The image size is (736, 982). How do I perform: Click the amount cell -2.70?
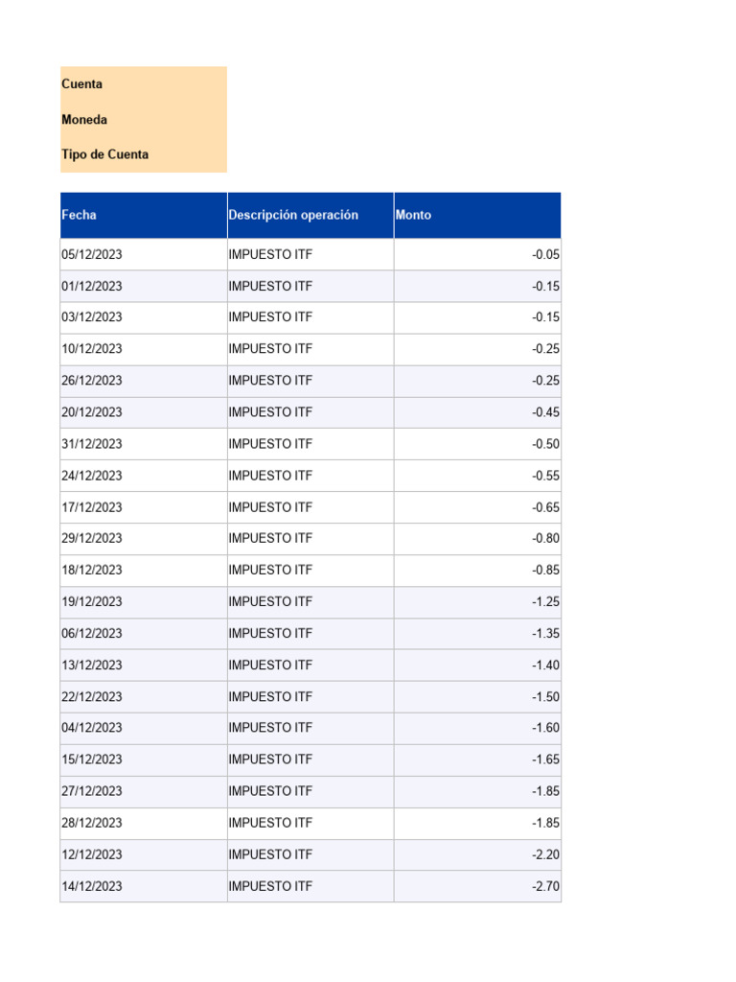[x=545, y=887]
